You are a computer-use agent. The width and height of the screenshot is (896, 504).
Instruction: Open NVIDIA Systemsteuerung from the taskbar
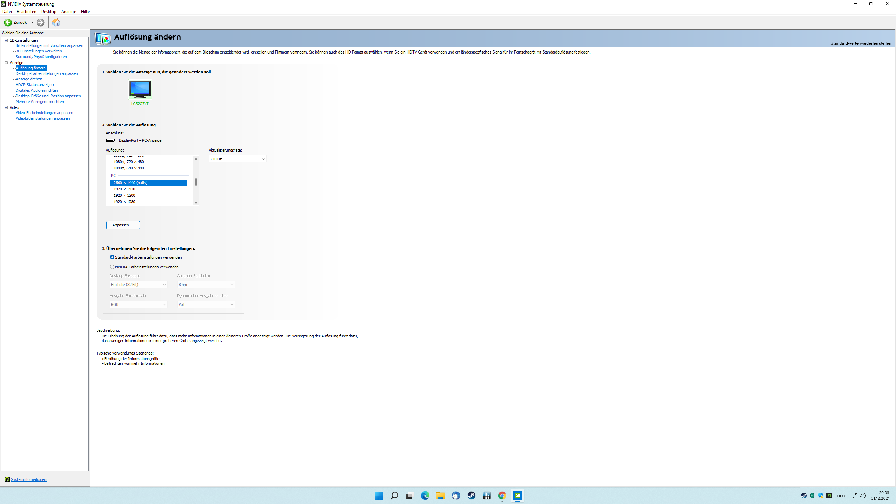click(x=518, y=496)
